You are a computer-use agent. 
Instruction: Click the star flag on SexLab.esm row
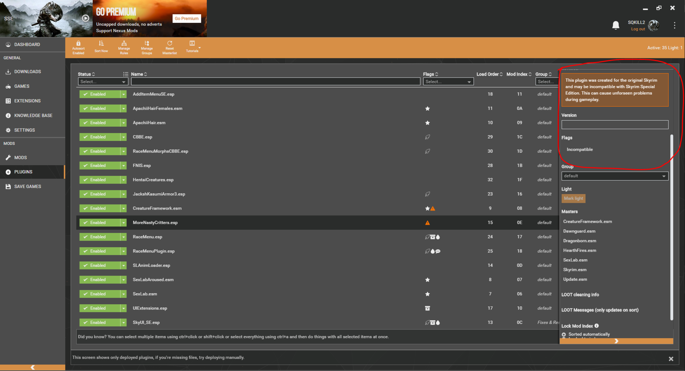click(427, 294)
